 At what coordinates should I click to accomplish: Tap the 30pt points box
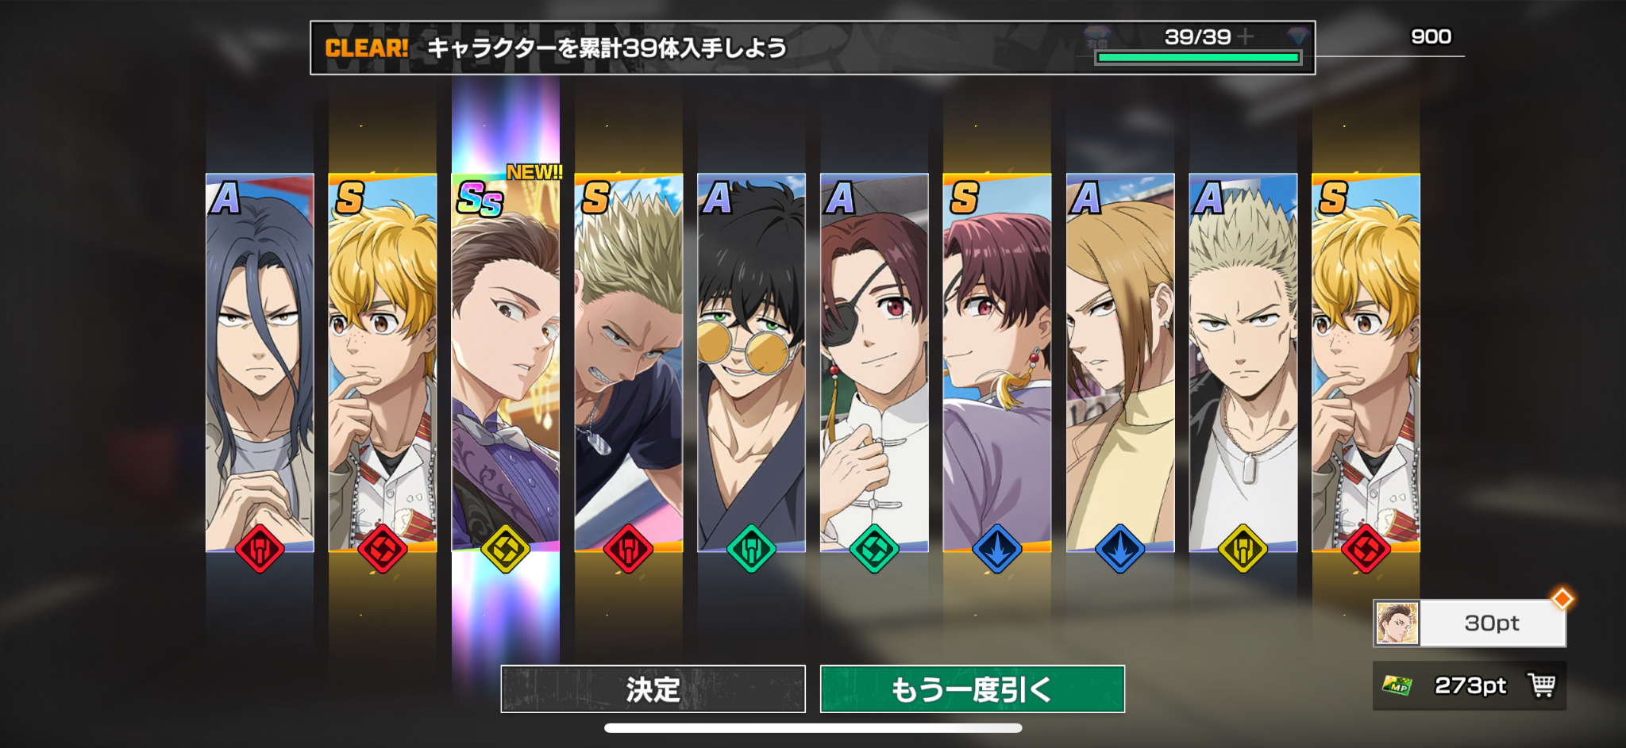tap(1470, 623)
